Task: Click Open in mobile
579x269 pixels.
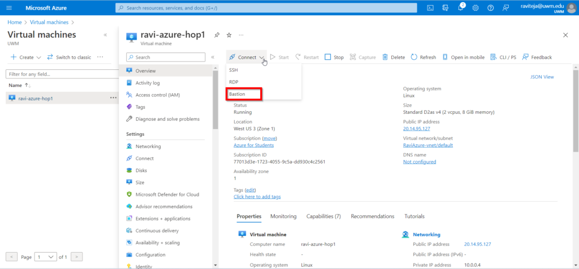Action: click(x=464, y=57)
